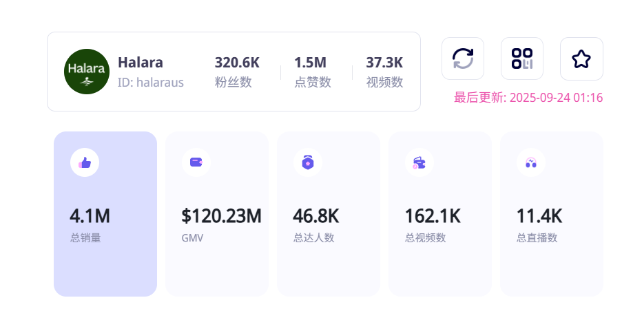Screen dimensions: 622x320
Task: Click the headset icon above 11.4K
Action: 531,162
